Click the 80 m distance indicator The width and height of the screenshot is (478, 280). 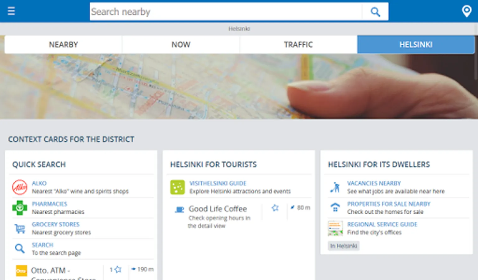300,208
